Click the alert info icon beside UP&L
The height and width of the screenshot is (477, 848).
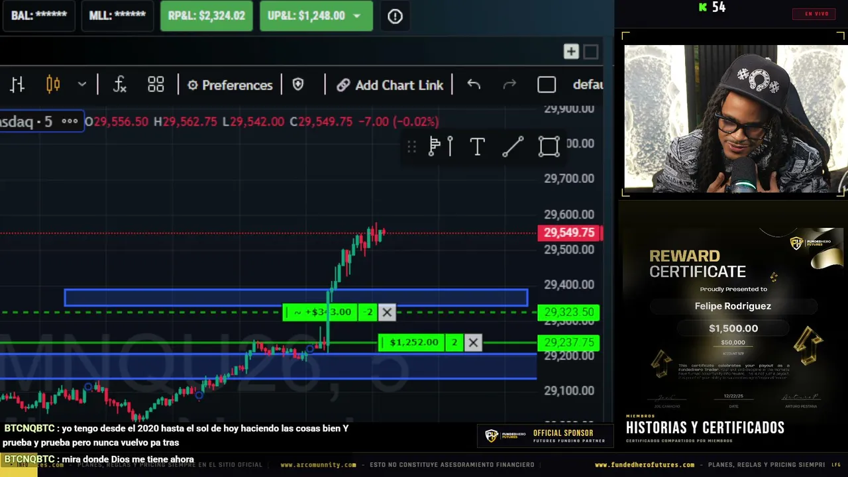tap(395, 16)
